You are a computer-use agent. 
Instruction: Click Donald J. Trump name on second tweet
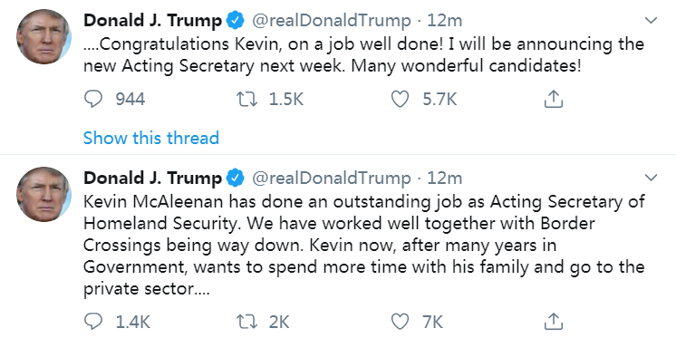pos(152,178)
